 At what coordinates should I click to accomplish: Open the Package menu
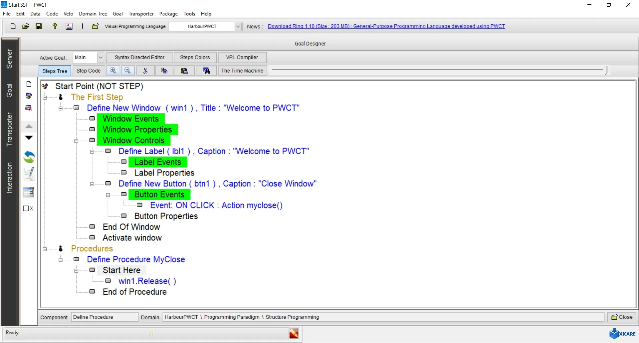click(x=168, y=14)
